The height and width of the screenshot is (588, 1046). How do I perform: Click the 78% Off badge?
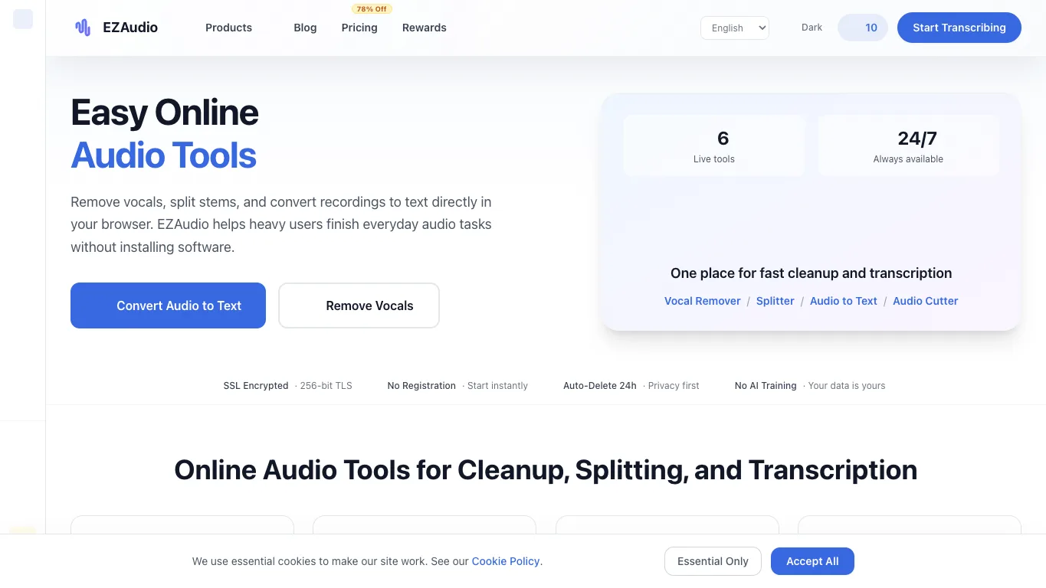[x=372, y=9]
